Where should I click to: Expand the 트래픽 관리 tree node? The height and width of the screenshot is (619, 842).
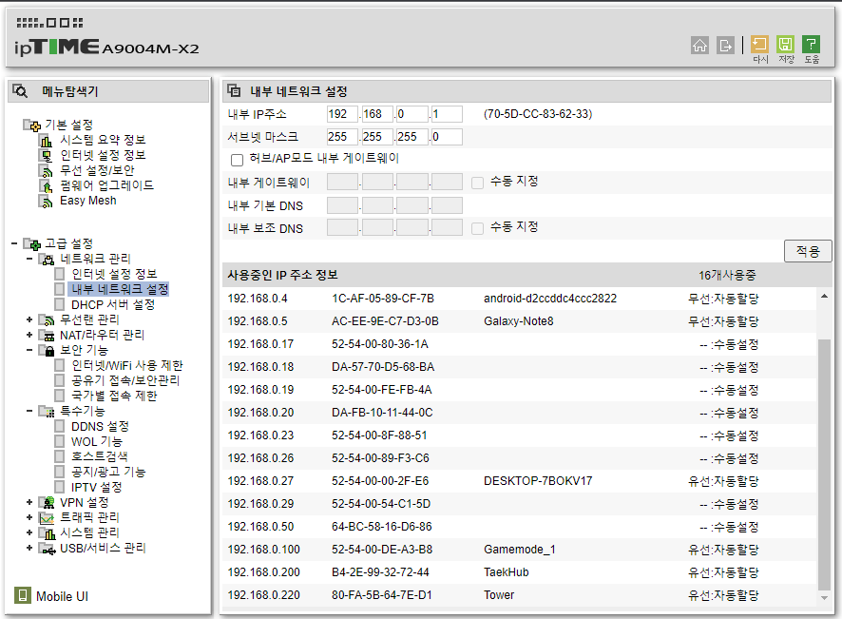[29, 517]
